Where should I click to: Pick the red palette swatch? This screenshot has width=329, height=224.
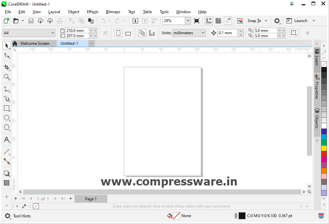(324, 154)
